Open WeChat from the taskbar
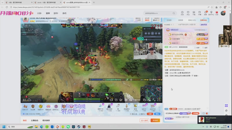232x130 pixels. [68, 127]
